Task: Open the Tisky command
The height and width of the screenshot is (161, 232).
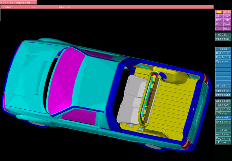Action: pyautogui.click(x=223, y=113)
